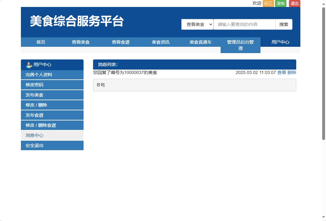Open the 查看食谱 section
Screen dimensions: 326x221
(x=120, y=42)
